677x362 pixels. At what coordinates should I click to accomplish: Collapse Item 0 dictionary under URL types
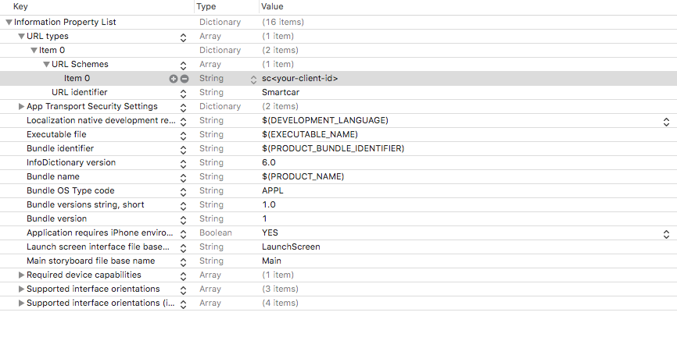click(x=34, y=51)
